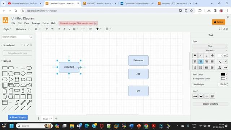Select the ellipse shape in General
This screenshot has height=130, width=231.
pos(29,68)
